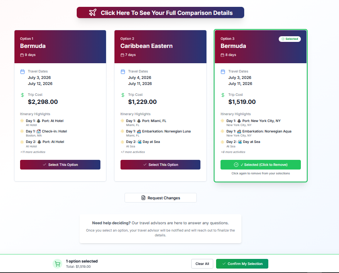Viewport: 339px width, 273px height.
Task: Click the dollar sign icon beside Trip Cost on Option 2
Action: [122, 95]
